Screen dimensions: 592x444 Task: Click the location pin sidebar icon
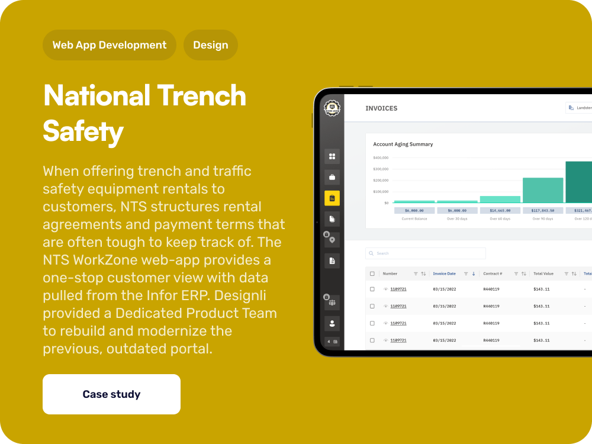point(332,240)
